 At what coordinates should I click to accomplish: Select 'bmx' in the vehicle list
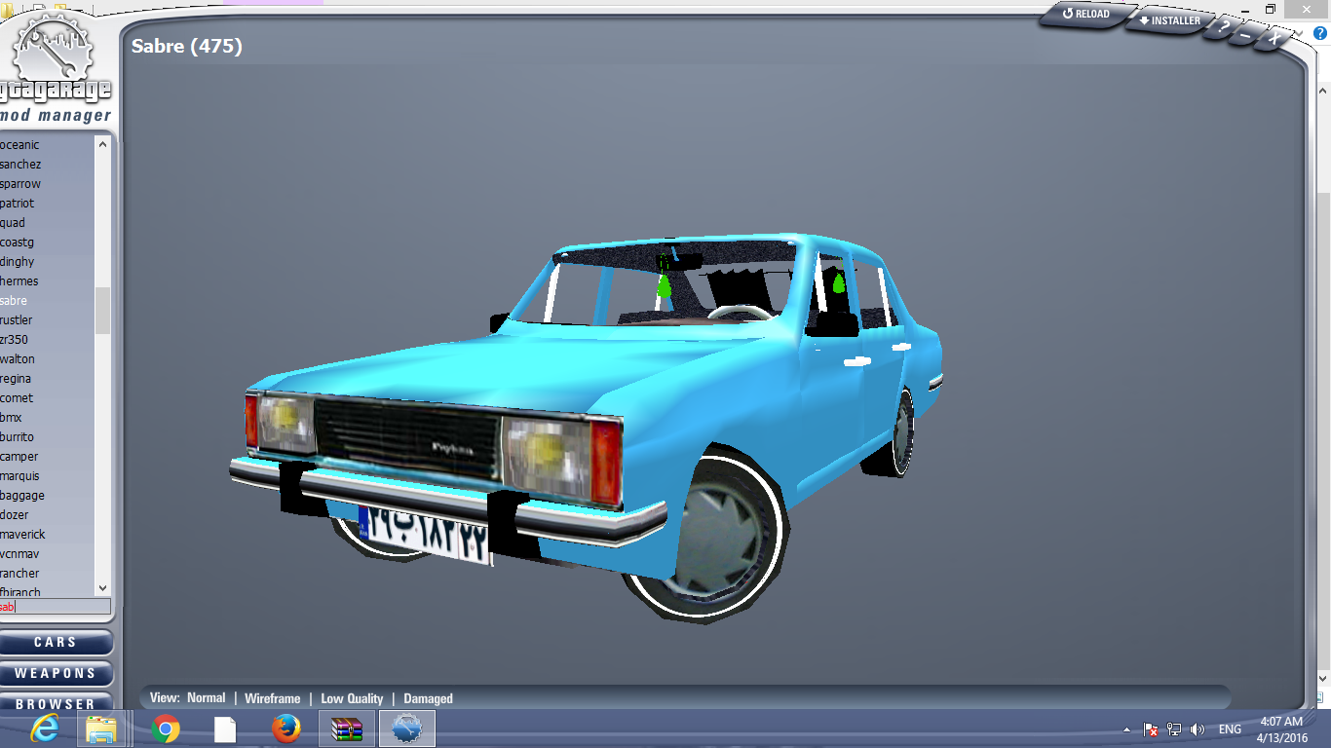coord(12,418)
